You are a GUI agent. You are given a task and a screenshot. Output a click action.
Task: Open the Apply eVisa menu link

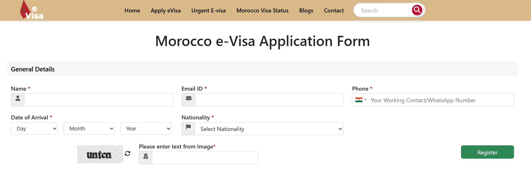click(166, 10)
